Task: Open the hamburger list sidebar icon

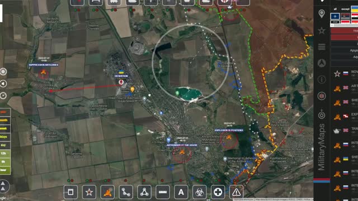Action: [x=322, y=47]
